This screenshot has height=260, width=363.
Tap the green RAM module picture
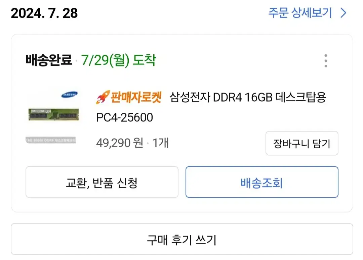coord(53,114)
